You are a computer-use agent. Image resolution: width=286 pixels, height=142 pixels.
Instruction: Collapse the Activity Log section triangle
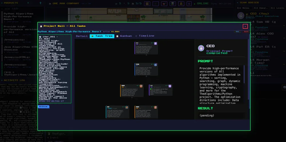pos(2,80)
